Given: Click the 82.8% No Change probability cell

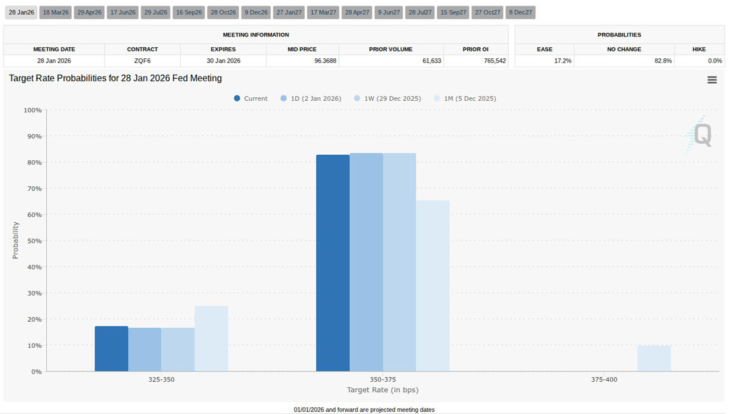Looking at the screenshot, I should pyautogui.click(x=624, y=61).
